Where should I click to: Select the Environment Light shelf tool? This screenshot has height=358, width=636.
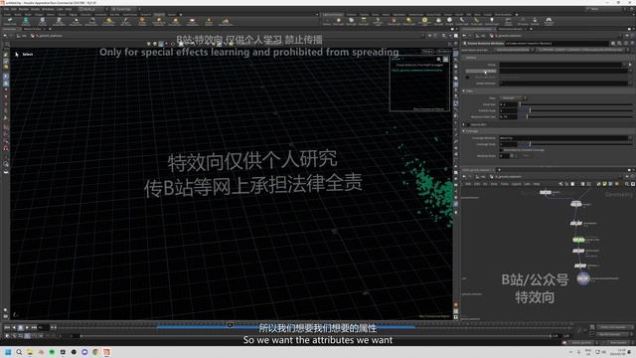click(424, 21)
